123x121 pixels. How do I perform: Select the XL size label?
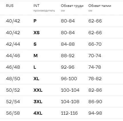pyautogui.click(x=36, y=79)
